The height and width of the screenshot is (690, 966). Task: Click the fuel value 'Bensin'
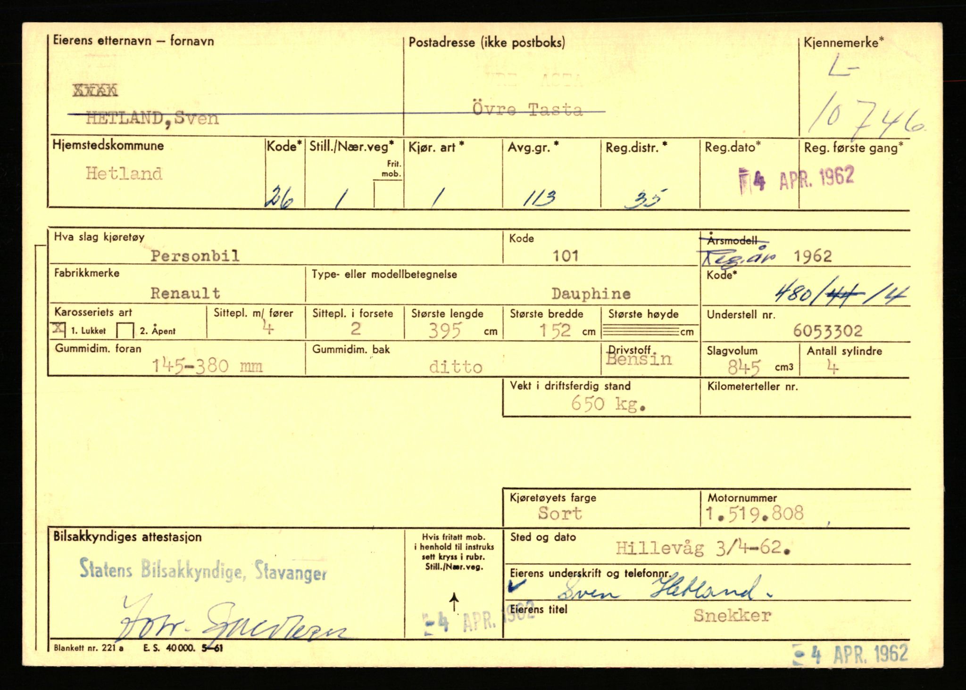(639, 359)
